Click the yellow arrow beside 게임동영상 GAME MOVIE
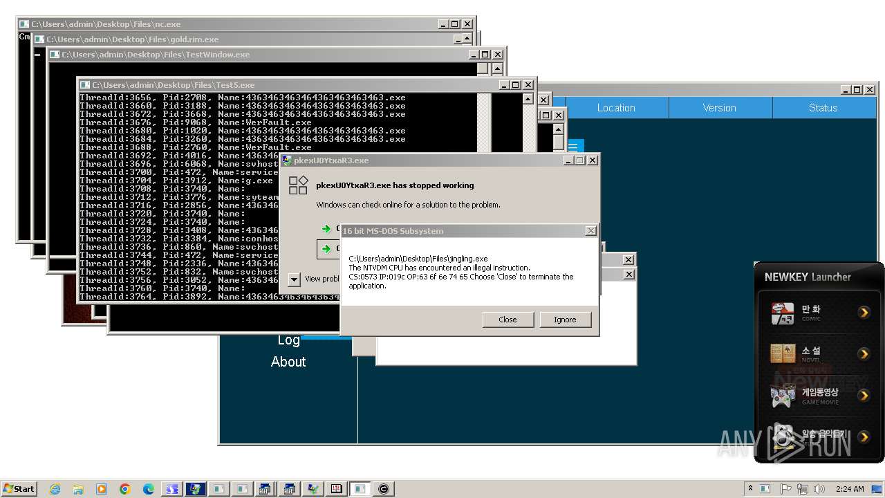The width and height of the screenshot is (885, 498). pos(864,396)
